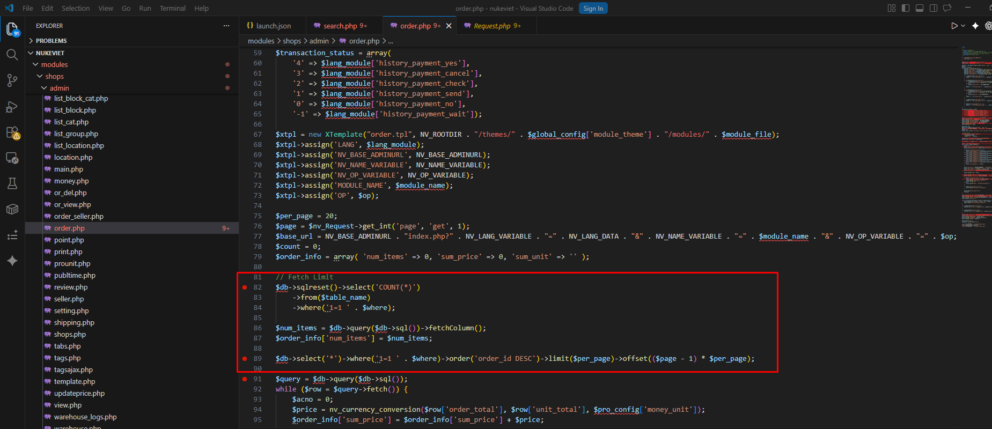
Task: Click the Run play button in editor toolbar
Action: 954,26
